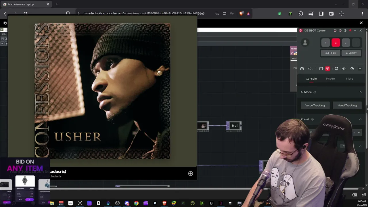Switch to the Console tab

point(311,78)
